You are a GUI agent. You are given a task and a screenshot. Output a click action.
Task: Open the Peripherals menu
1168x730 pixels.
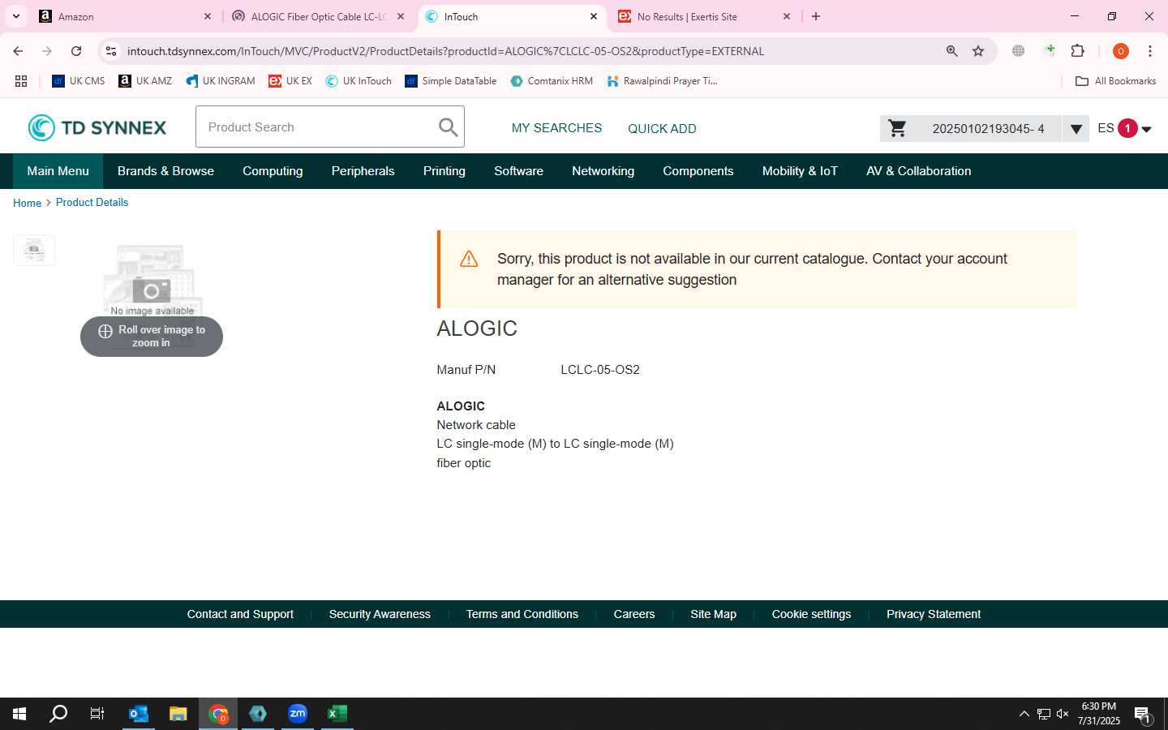(x=363, y=171)
